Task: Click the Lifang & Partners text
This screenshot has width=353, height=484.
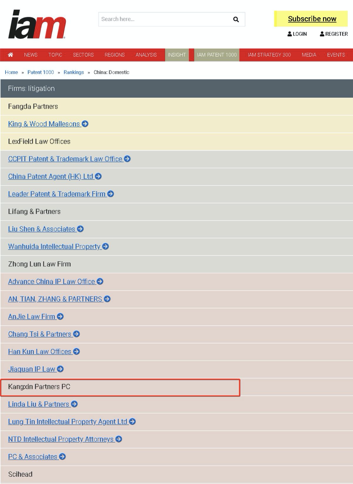Action: pyautogui.click(x=34, y=211)
